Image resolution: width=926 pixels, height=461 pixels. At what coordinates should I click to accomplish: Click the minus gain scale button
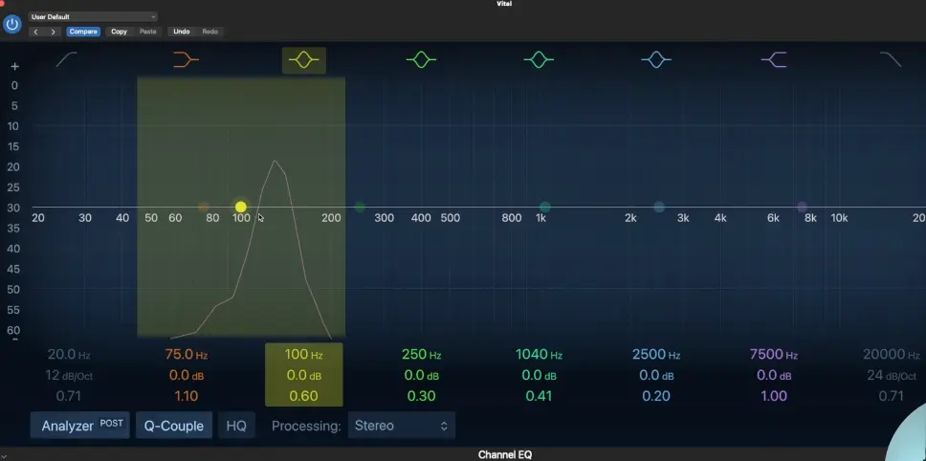[x=14, y=340]
